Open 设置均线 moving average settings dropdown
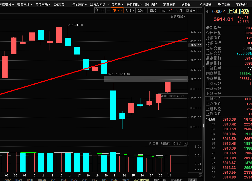 [178, 17]
